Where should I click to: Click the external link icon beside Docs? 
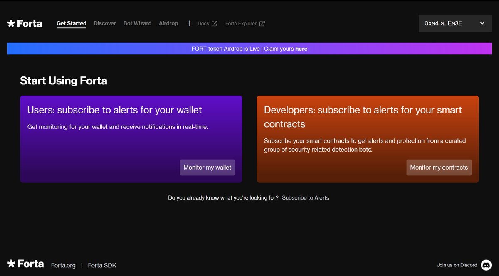click(214, 23)
